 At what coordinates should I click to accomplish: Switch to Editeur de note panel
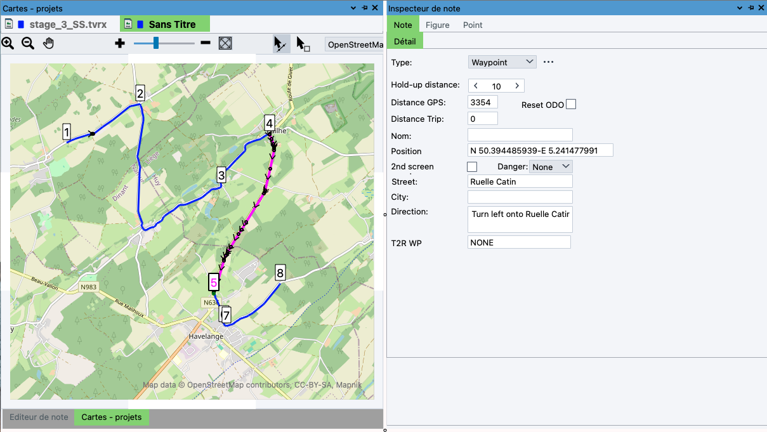coord(39,417)
